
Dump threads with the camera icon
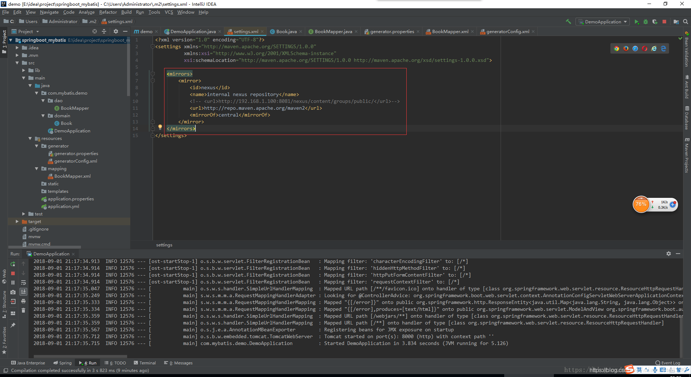click(x=13, y=292)
